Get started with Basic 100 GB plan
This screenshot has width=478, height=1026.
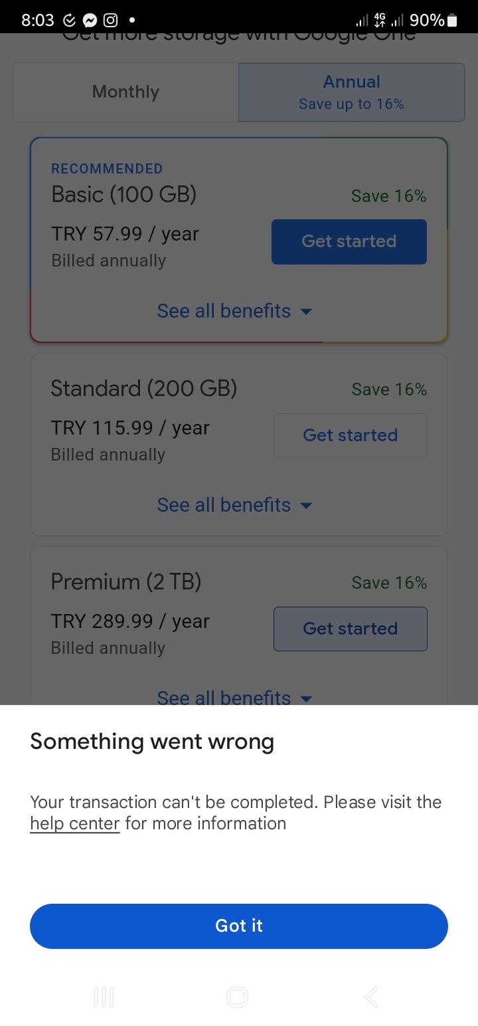tap(349, 241)
